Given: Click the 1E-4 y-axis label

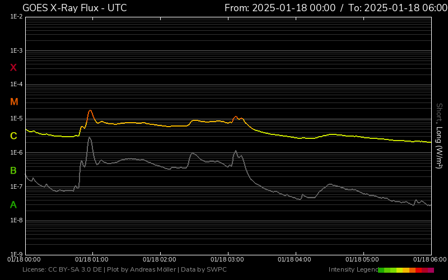Looking at the screenshot, I should click(x=16, y=85).
